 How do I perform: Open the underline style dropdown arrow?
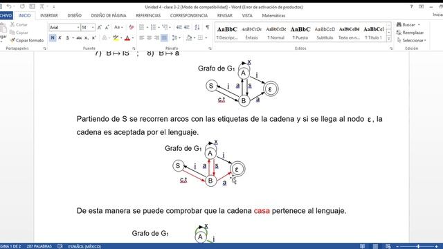73,38
